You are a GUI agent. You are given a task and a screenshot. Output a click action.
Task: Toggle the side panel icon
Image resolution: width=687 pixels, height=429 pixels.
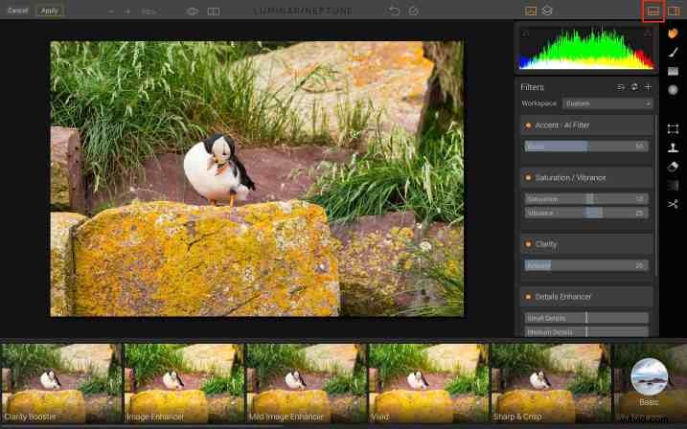tap(674, 11)
